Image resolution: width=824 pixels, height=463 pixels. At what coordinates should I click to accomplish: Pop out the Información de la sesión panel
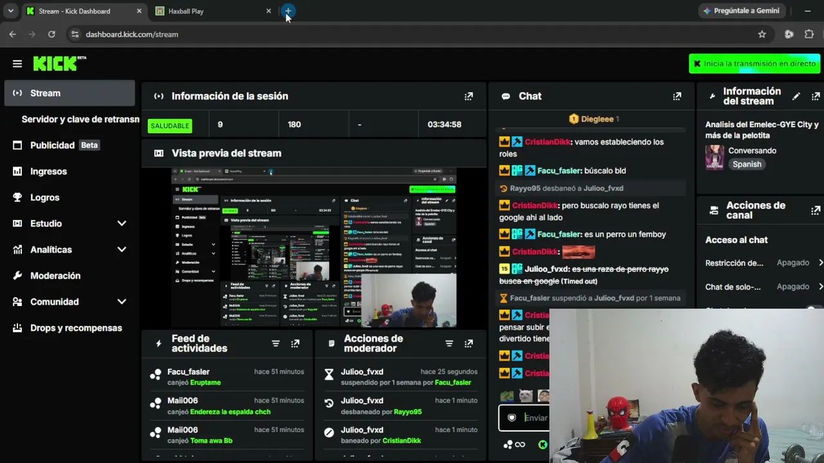pyautogui.click(x=469, y=96)
